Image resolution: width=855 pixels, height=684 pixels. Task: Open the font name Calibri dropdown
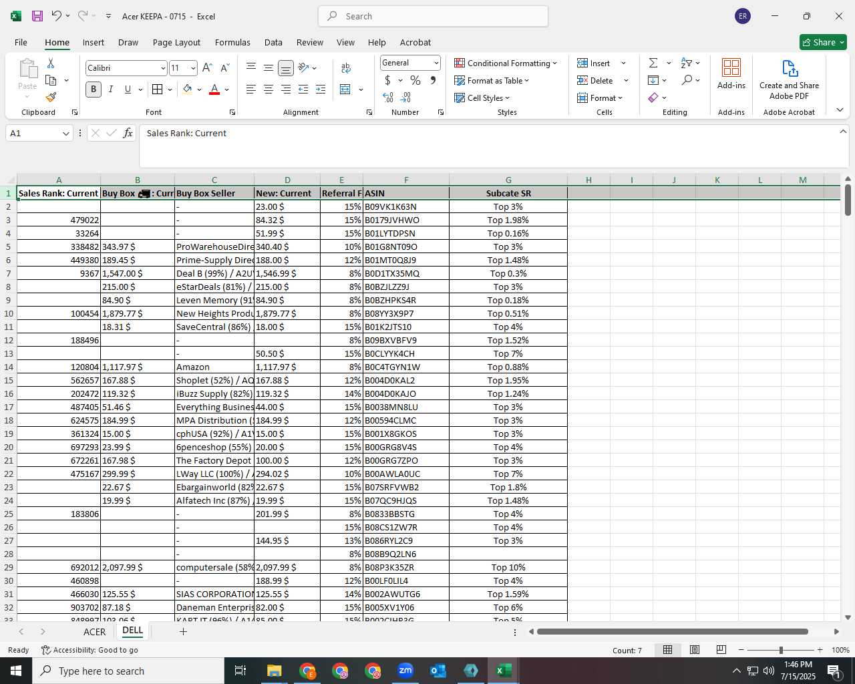[162, 68]
